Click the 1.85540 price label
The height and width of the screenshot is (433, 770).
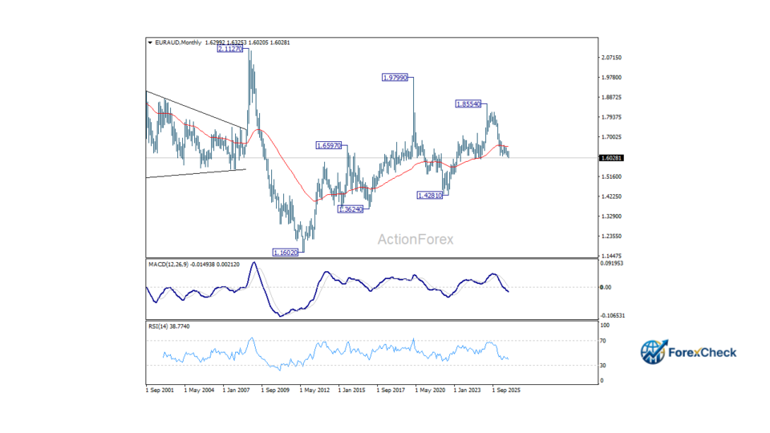[x=468, y=104]
